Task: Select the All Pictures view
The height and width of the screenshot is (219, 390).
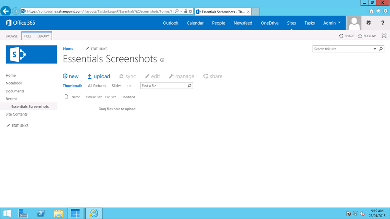Action: 97,86
